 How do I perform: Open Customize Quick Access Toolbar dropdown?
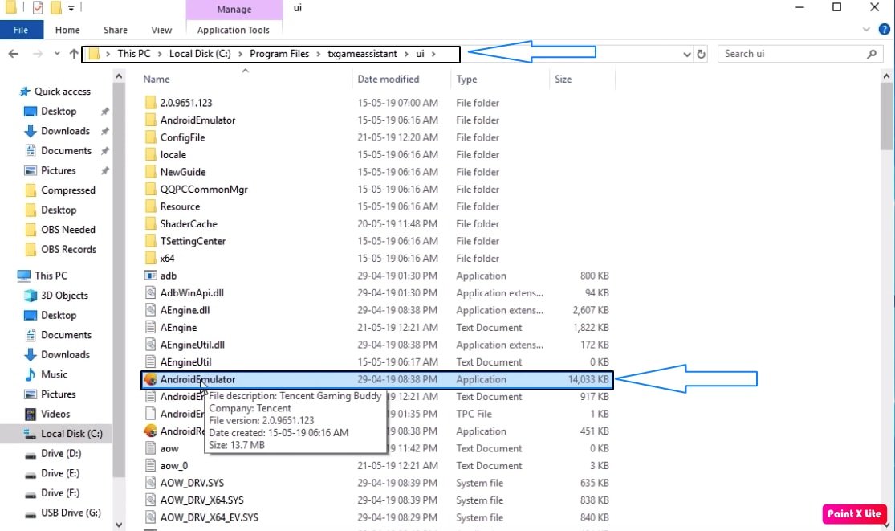[71, 8]
